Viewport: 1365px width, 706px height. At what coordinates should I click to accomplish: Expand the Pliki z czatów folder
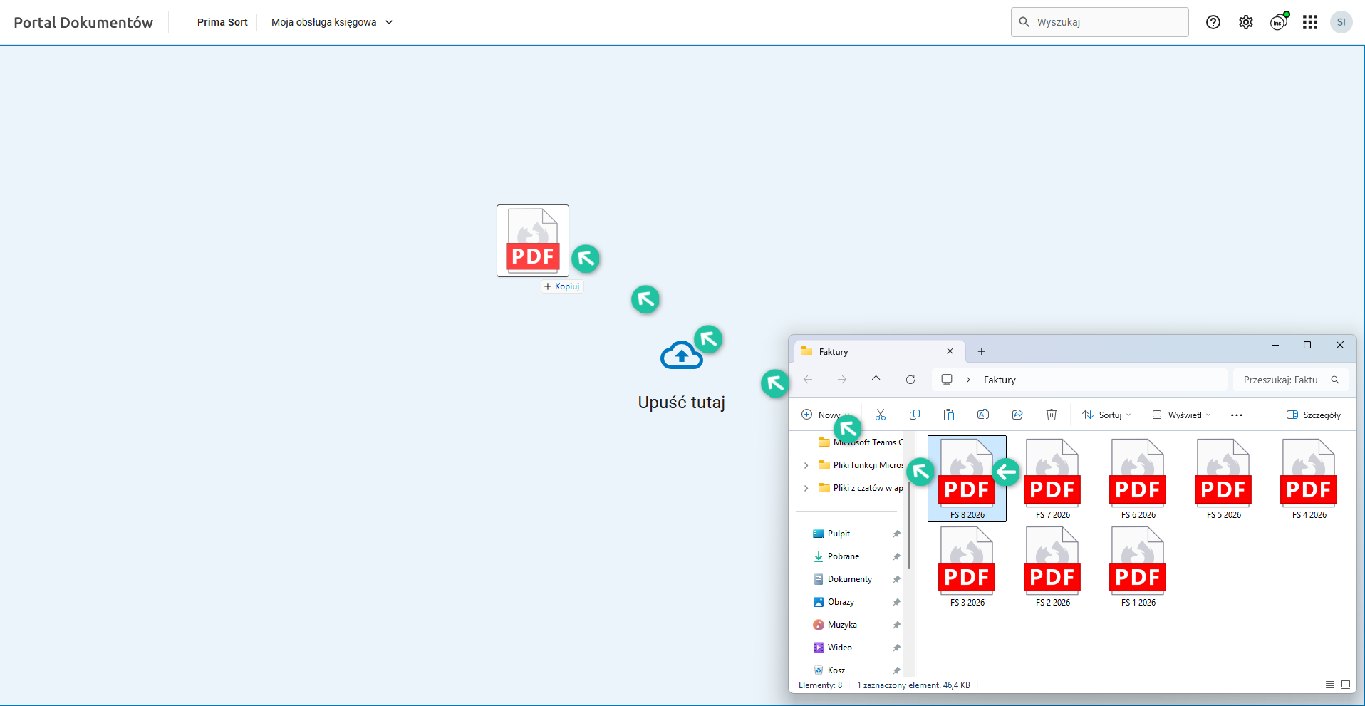click(x=806, y=488)
